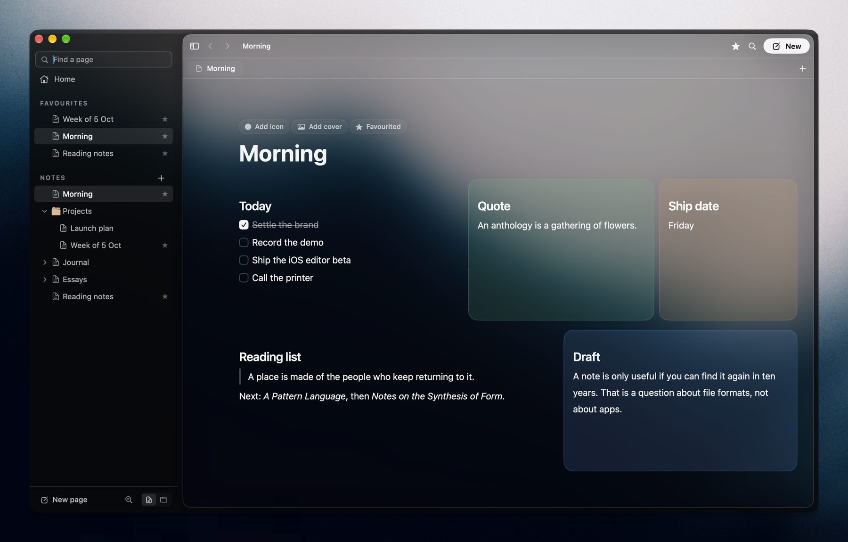Go back with the left arrow
This screenshot has height=542, width=848.
tap(211, 46)
